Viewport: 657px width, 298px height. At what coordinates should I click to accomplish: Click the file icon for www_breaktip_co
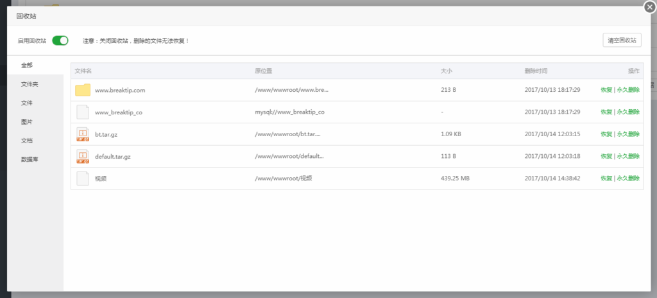(83, 112)
